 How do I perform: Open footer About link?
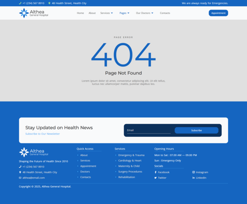(84, 155)
